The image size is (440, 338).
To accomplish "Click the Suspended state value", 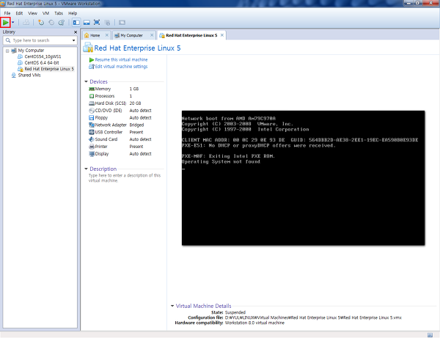I will point(235,312).
